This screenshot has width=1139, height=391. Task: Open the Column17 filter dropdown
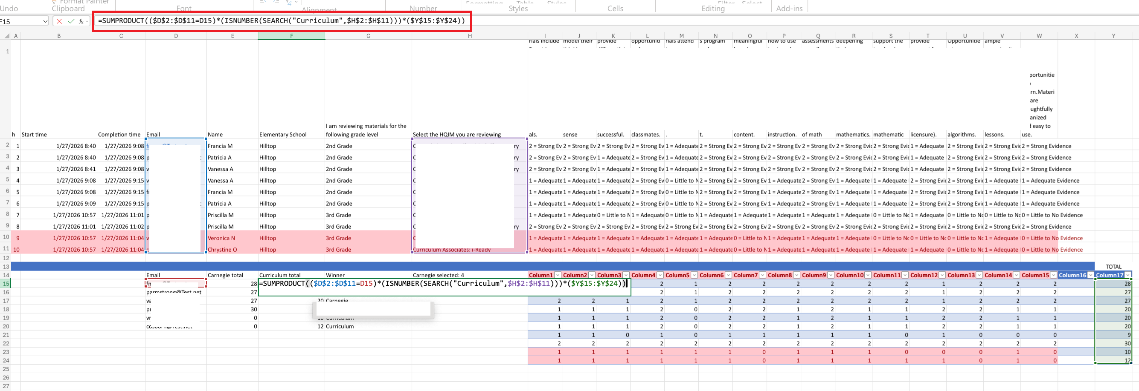pos(1127,275)
